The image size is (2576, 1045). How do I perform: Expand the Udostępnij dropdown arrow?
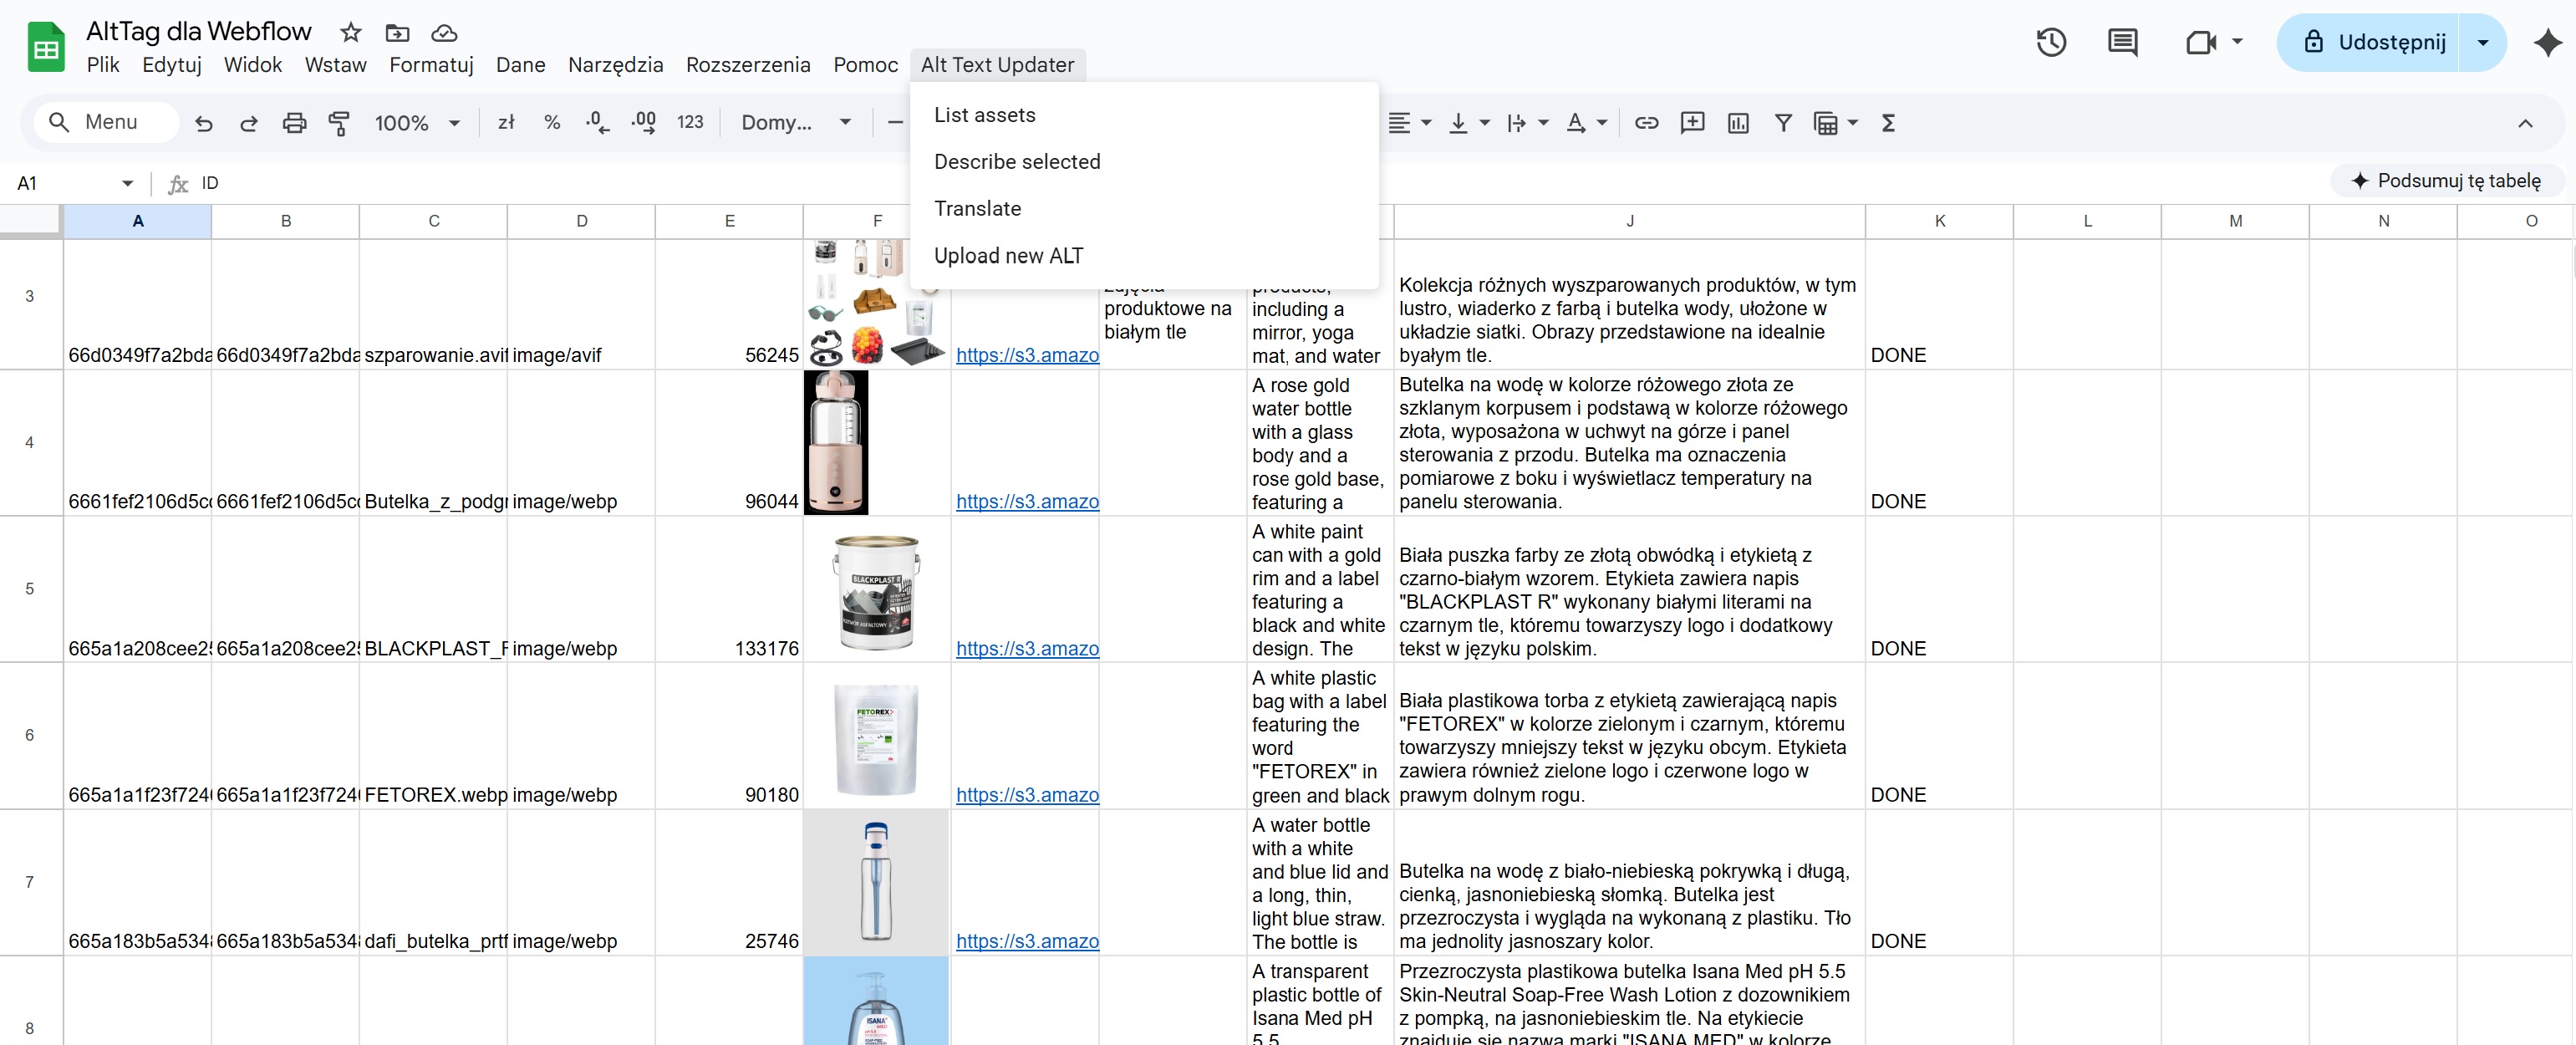(x=2482, y=42)
